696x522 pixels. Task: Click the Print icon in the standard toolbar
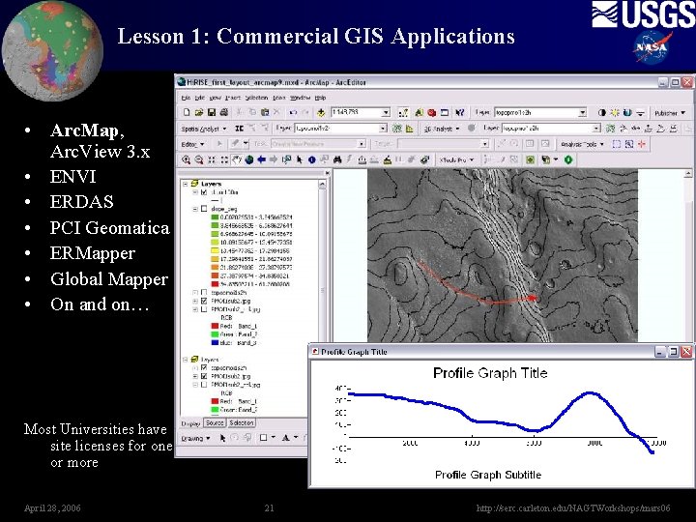tap(224, 113)
